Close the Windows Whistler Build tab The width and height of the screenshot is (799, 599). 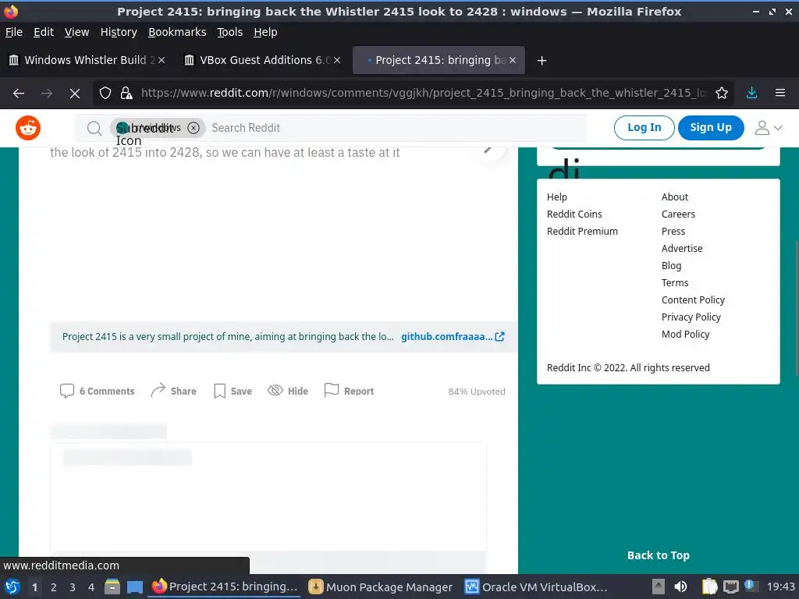pos(161,61)
